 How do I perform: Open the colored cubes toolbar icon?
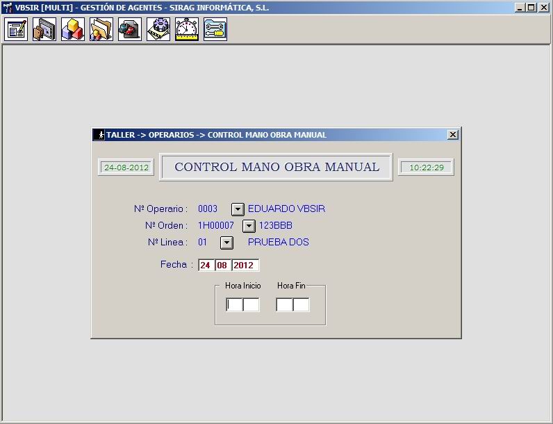click(73, 29)
